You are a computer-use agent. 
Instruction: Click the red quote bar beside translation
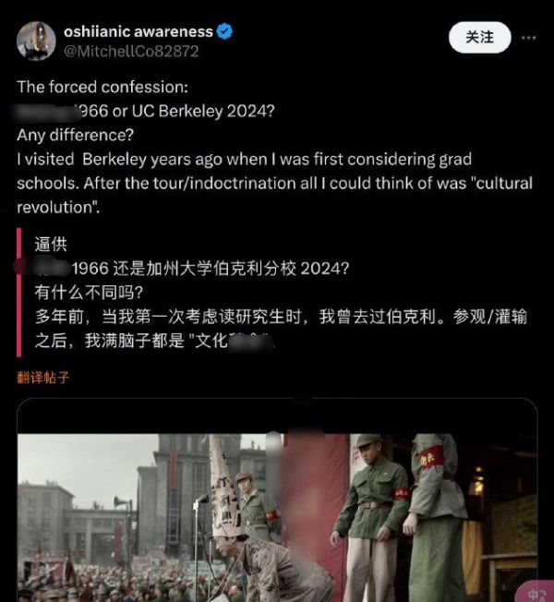coord(18,293)
